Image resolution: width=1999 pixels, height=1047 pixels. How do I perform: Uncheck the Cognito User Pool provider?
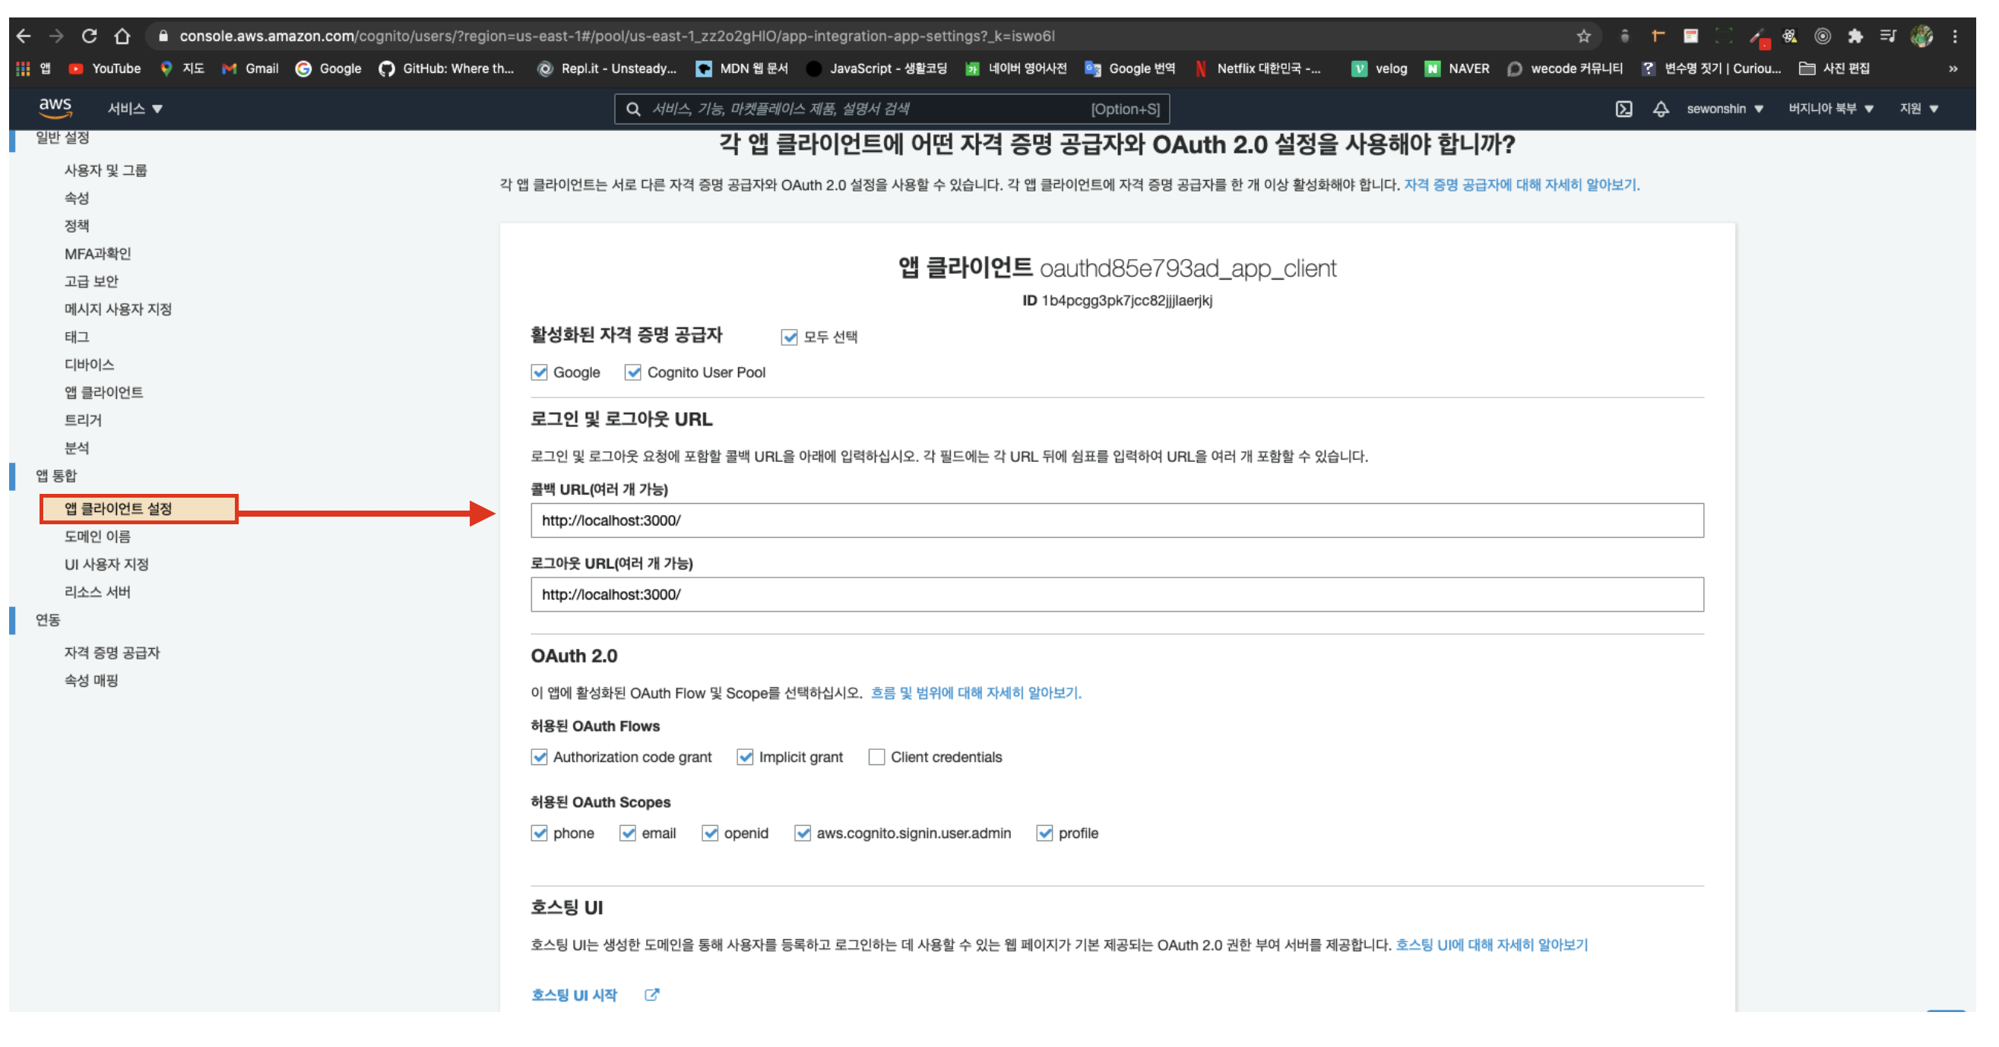633,372
